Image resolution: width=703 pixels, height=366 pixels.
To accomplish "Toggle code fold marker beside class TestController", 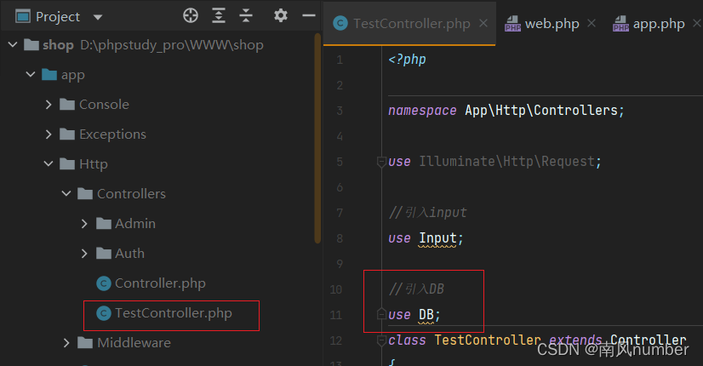I will pos(381,340).
